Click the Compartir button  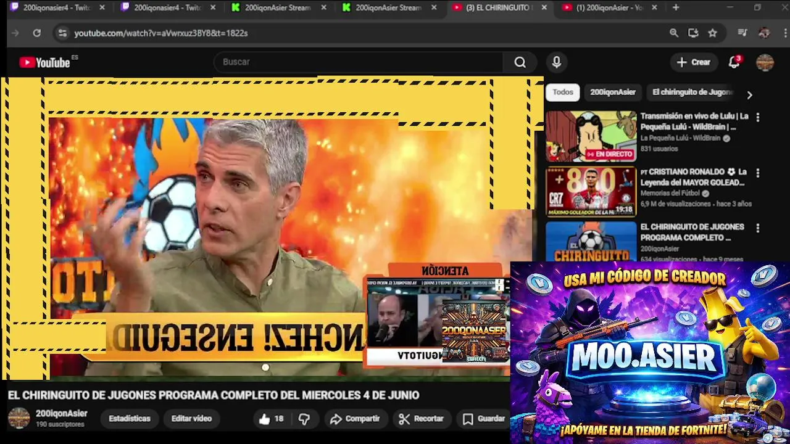tap(355, 419)
